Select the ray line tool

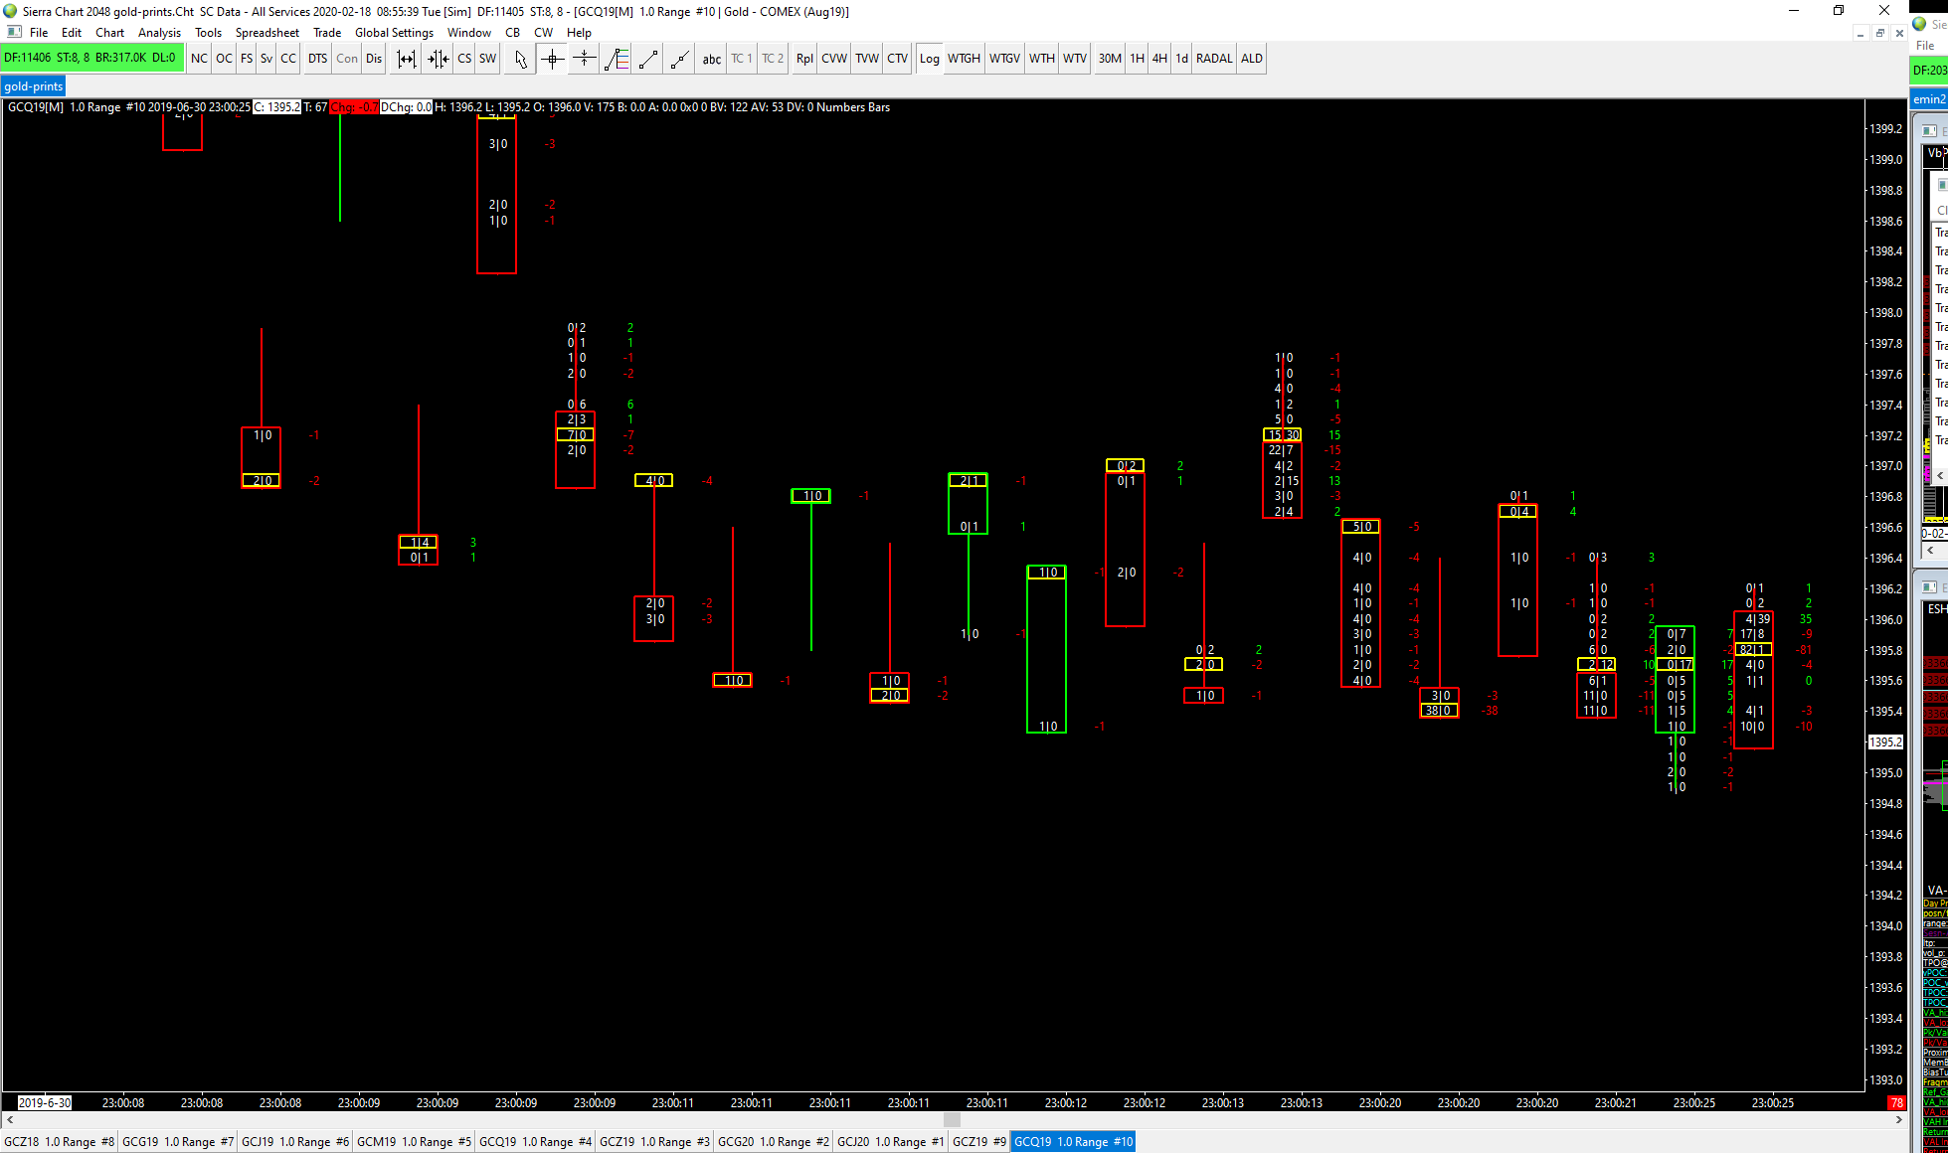pos(679,59)
